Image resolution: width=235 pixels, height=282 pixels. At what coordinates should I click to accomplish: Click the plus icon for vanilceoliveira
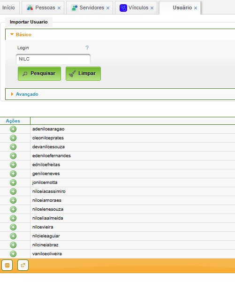pyautogui.click(x=13, y=254)
